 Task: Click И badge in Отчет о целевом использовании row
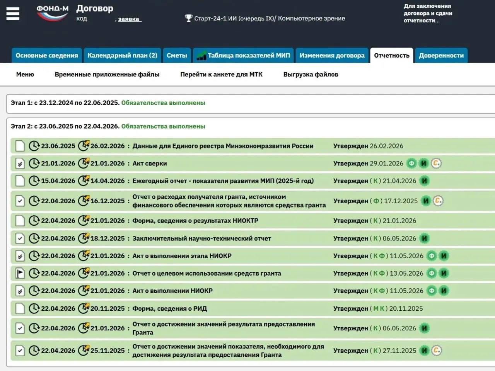point(444,273)
